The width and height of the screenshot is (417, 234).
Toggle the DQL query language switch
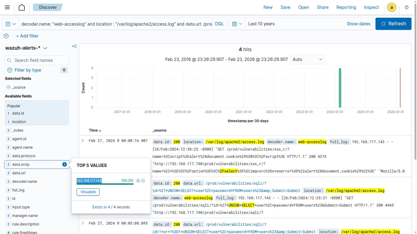click(219, 24)
